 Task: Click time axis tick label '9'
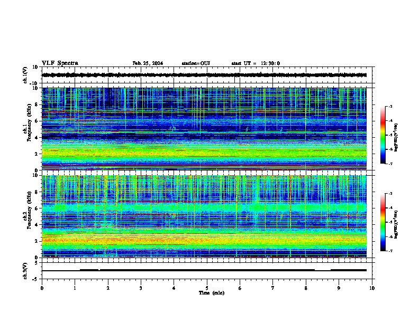(339, 288)
